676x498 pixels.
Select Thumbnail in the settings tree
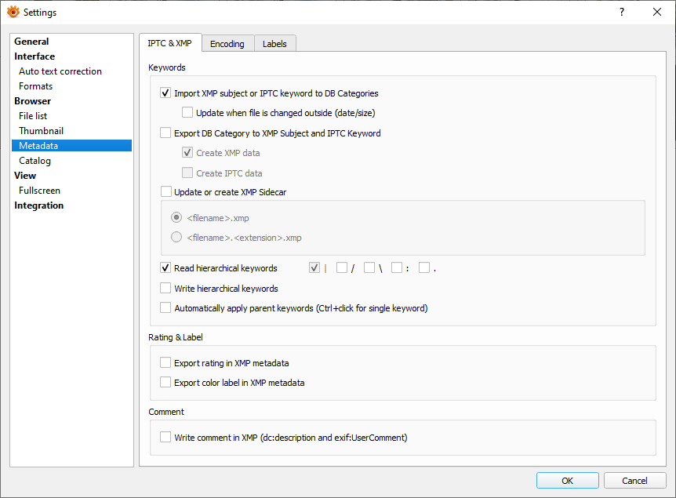pos(41,131)
